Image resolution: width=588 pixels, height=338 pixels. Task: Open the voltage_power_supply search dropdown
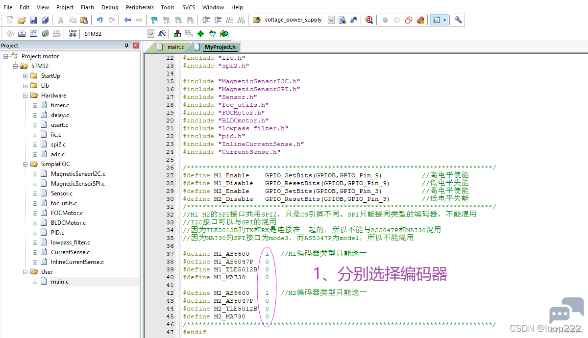click(x=331, y=20)
